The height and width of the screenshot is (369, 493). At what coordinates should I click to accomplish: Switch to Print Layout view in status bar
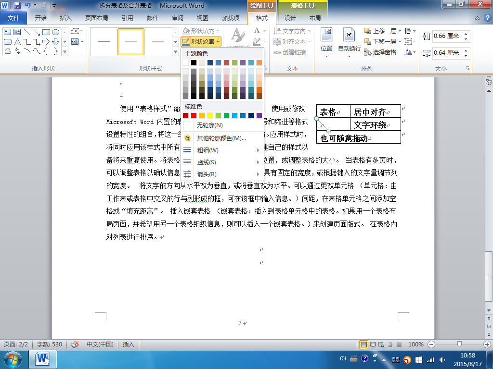364,344
